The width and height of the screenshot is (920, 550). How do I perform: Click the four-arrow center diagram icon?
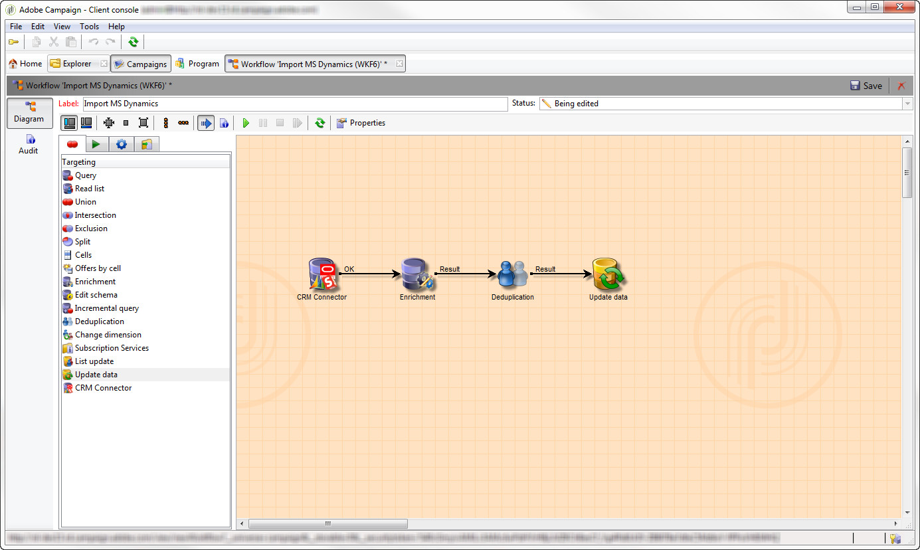[x=109, y=123]
